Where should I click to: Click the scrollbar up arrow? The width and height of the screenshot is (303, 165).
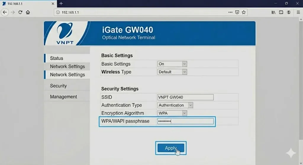click(301, 19)
